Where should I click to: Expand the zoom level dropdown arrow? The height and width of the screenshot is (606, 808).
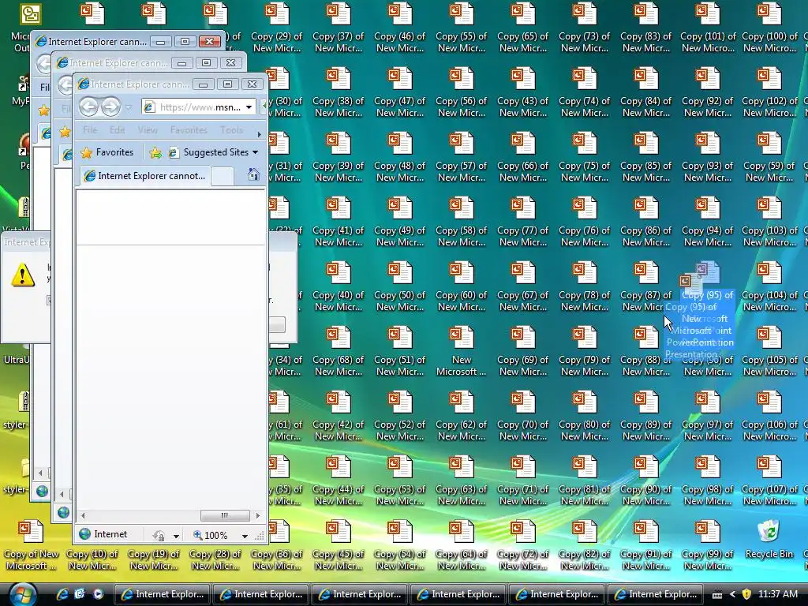[245, 536]
